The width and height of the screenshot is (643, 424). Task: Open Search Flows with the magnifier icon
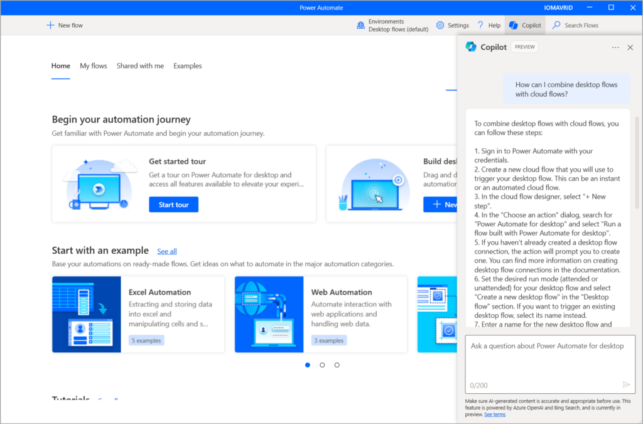pyautogui.click(x=558, y=25)
